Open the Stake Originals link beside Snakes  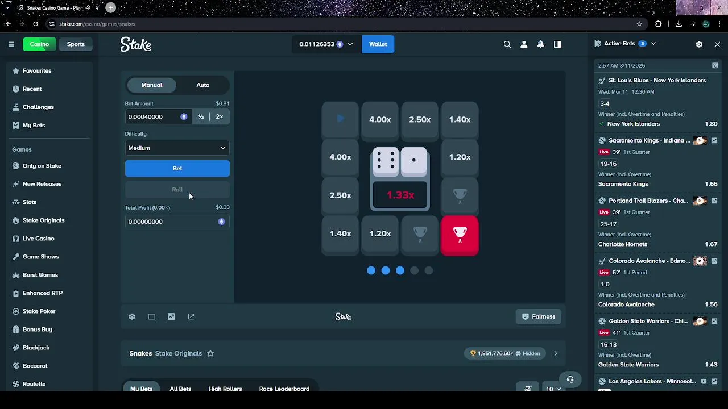(x=179, y=353)
